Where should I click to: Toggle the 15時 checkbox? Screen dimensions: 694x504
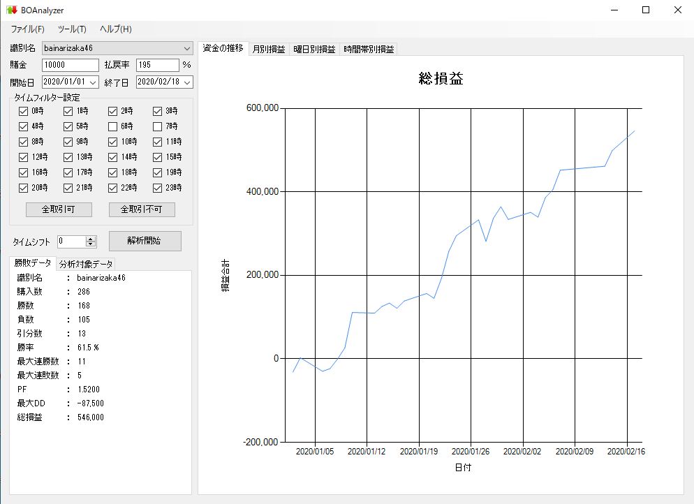click(157, 157)
